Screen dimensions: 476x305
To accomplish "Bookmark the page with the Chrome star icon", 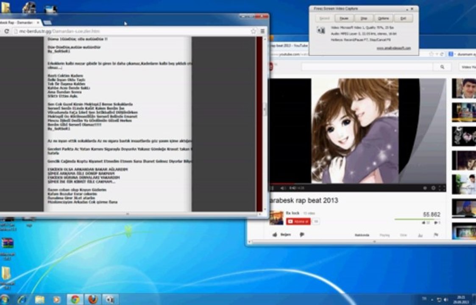I will click(253, 31).
